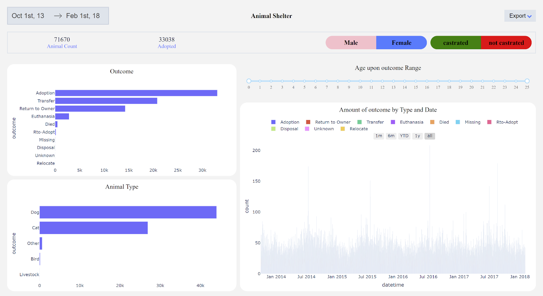543x296 pixels.
Task: Toggle the Female filter button
Action: coord(401,43)
